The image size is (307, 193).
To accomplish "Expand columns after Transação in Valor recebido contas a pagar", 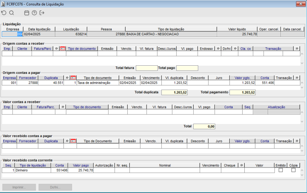I will tap(297, 141).
